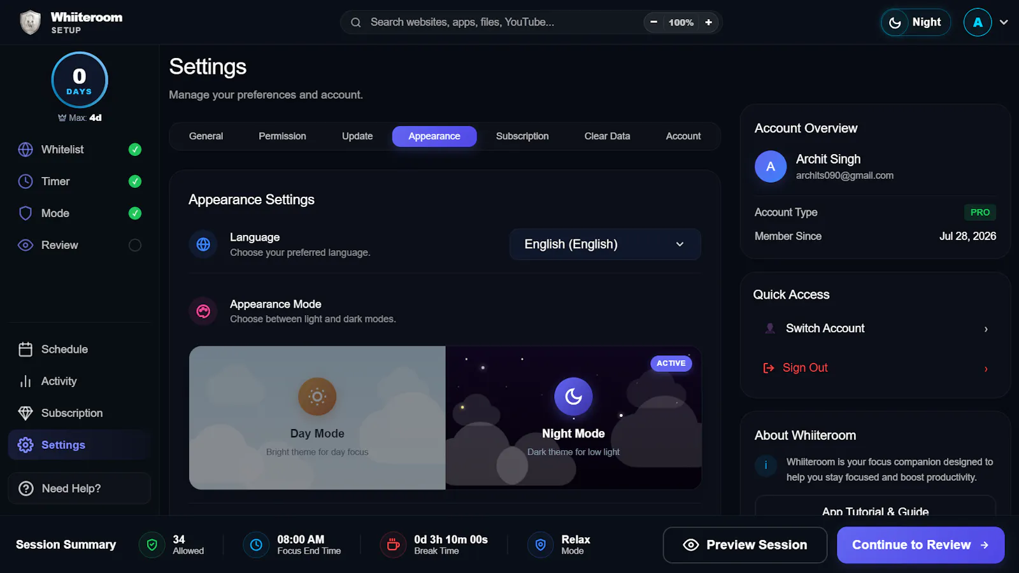Open the Clear Data tab
This screenshot has width=1019, height=573.
click(x=607, y=136)
